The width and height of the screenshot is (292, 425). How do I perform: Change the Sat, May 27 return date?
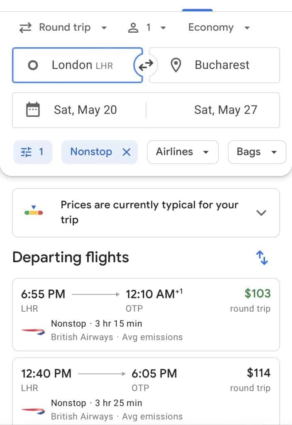(226, 110)
